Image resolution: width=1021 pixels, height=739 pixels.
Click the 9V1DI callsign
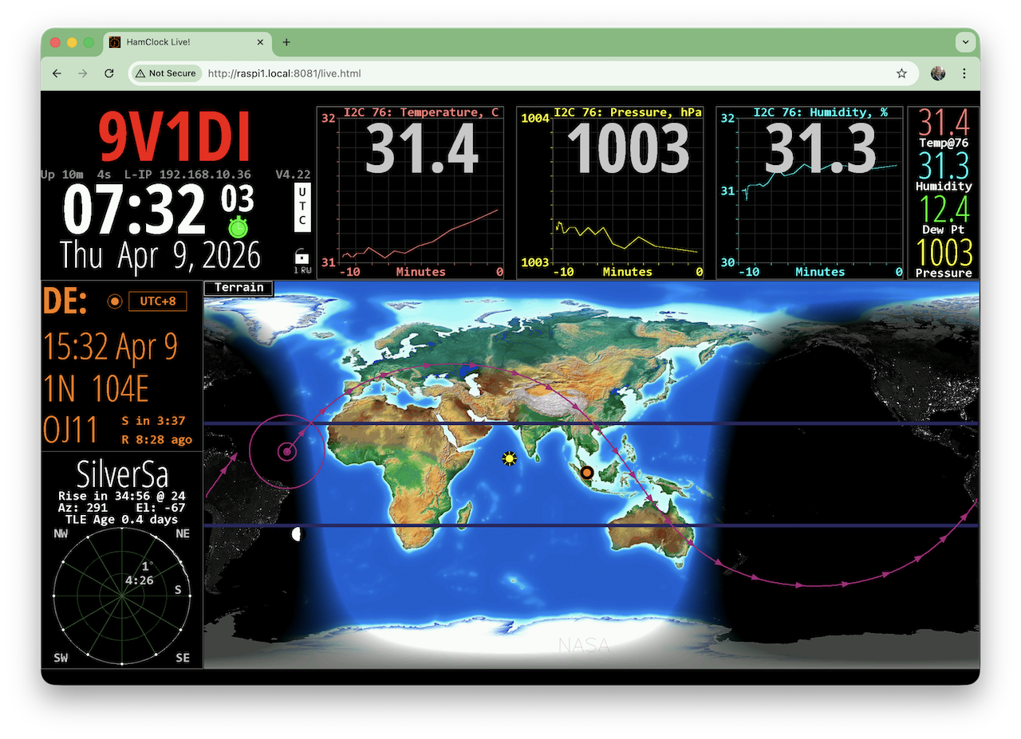click(x=175, y=137)
